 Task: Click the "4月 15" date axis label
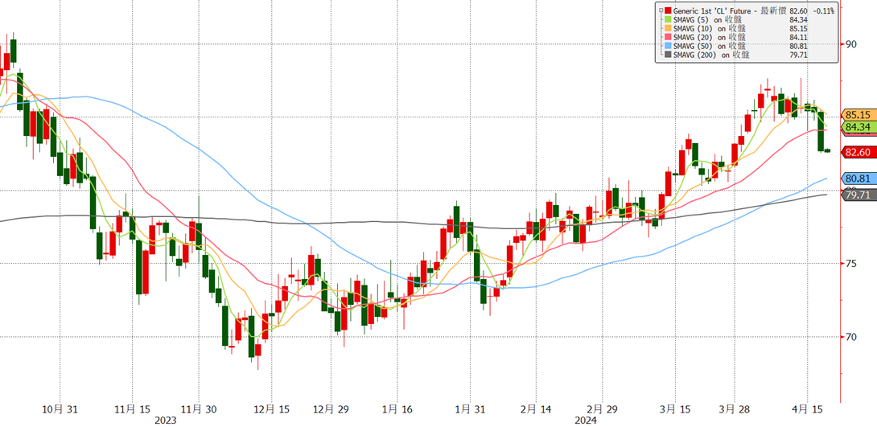[808, 409]
